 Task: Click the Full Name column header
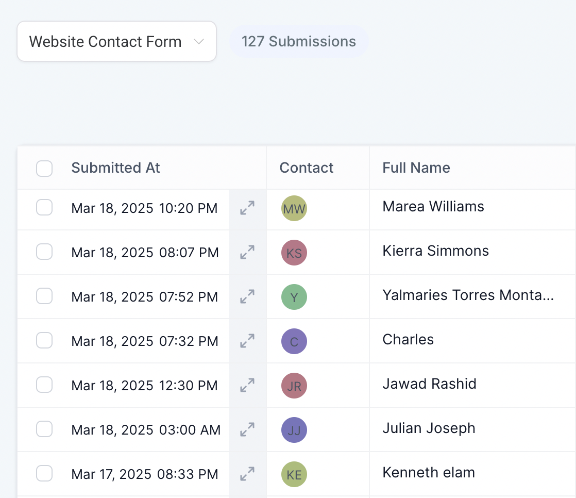(x=416, y=168)
